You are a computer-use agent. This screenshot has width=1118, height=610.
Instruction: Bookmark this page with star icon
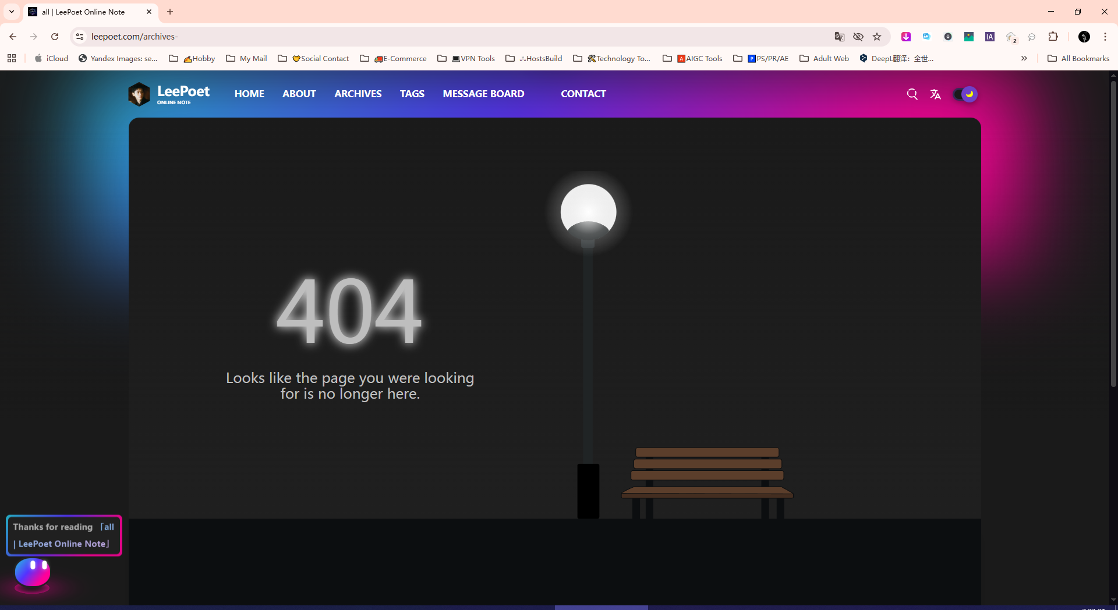tap(877, 37)
